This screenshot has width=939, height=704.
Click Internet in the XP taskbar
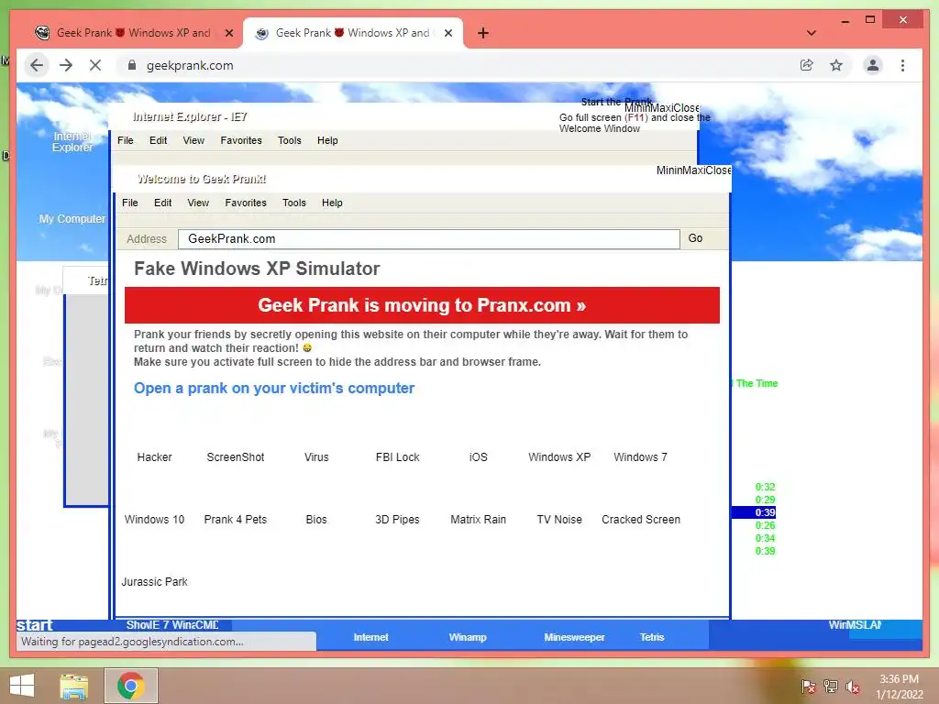370,637
